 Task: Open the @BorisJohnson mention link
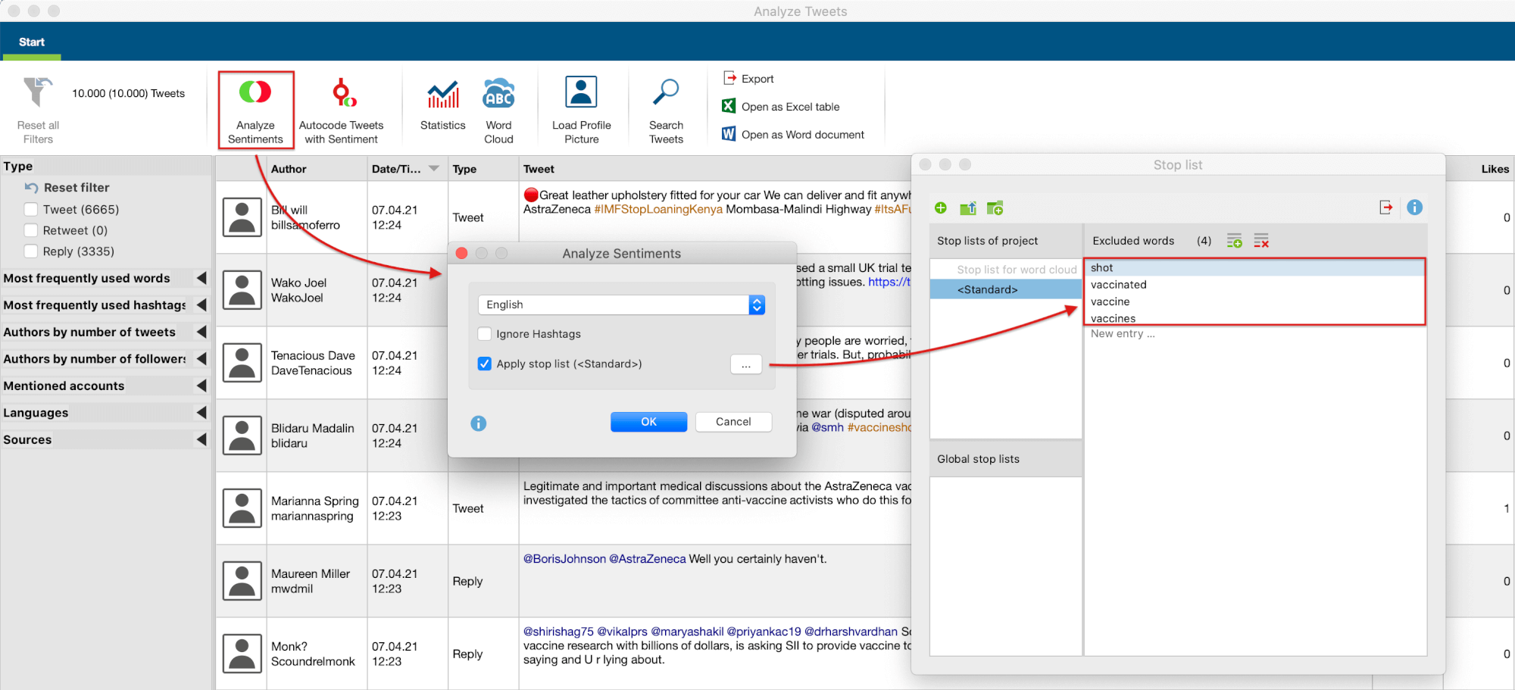click(x=564, y=559)
